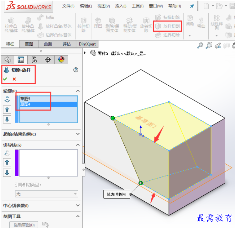Screen dimensions: 235x228
Task: Pin the menu bar with pushpin icon
Action: coord(192,6)
